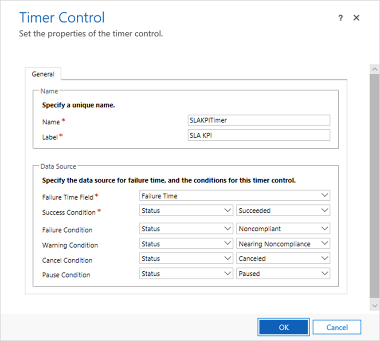Expand the Canceled value dropdown

point(283,259)
